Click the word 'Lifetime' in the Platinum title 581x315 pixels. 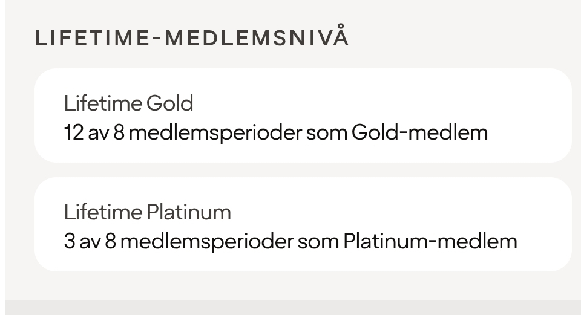coord(103,212)
